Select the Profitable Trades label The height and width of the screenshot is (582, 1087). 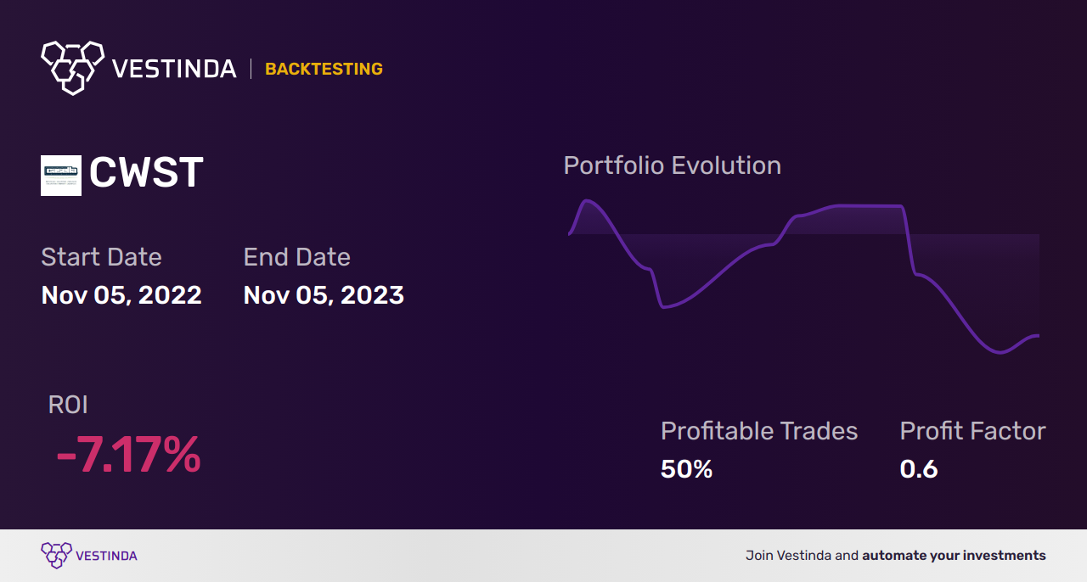pos(759,431)
